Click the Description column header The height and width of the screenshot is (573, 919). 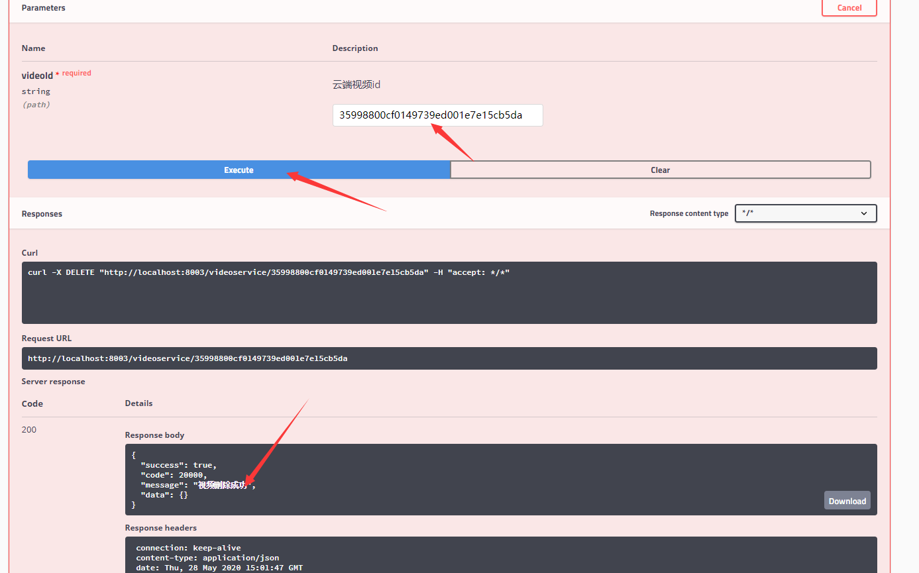(x=355, y=48)
